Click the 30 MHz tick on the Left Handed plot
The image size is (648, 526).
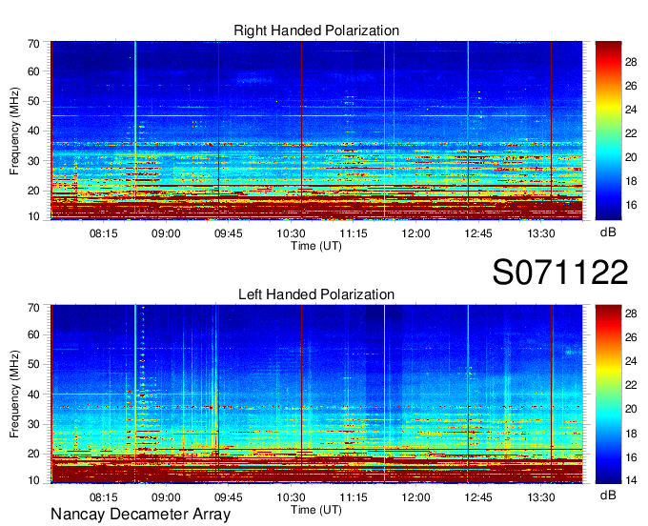33,424
